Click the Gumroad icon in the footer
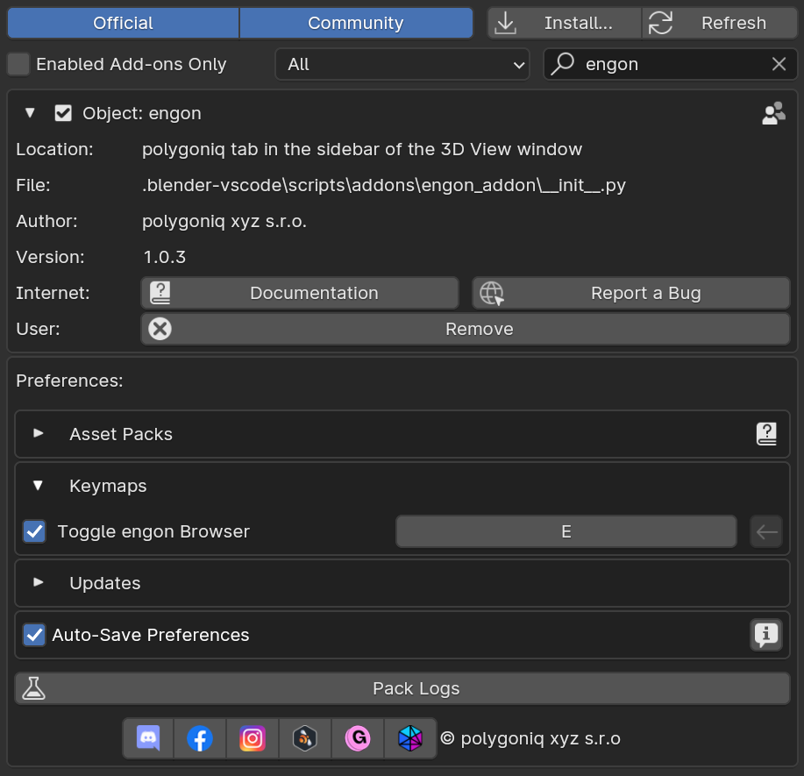 [x=358, y=738]
